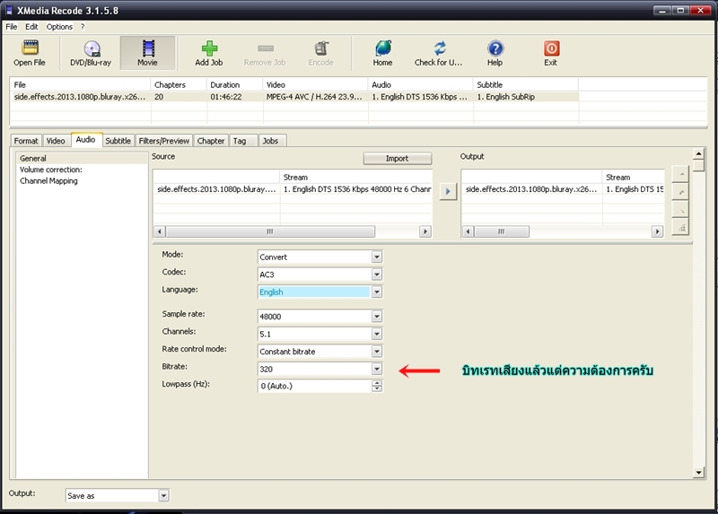Screen dimensions: 718x514
Task: Click the Video column header in file list
Action: [x=316, y=85]
